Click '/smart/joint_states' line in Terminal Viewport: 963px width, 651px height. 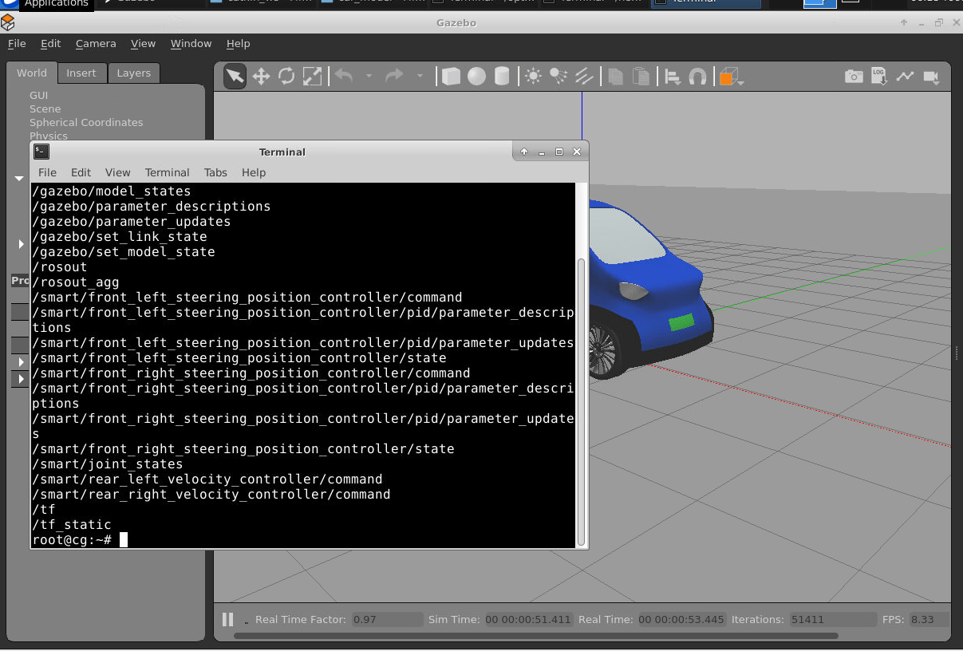108,464
